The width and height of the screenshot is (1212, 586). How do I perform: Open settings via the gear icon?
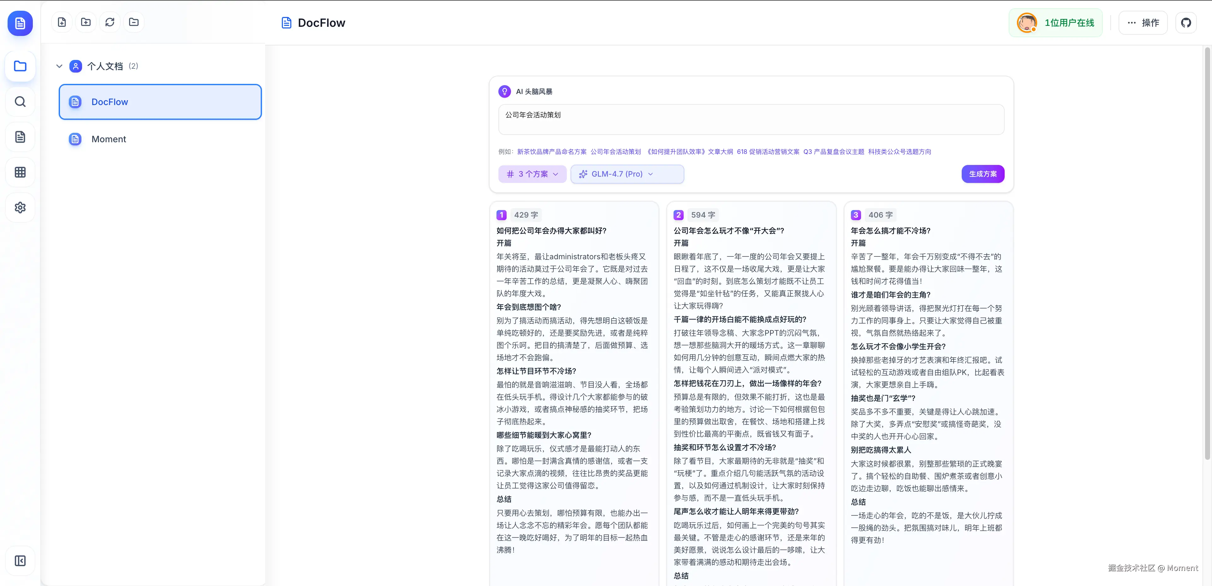click(20, 208)
